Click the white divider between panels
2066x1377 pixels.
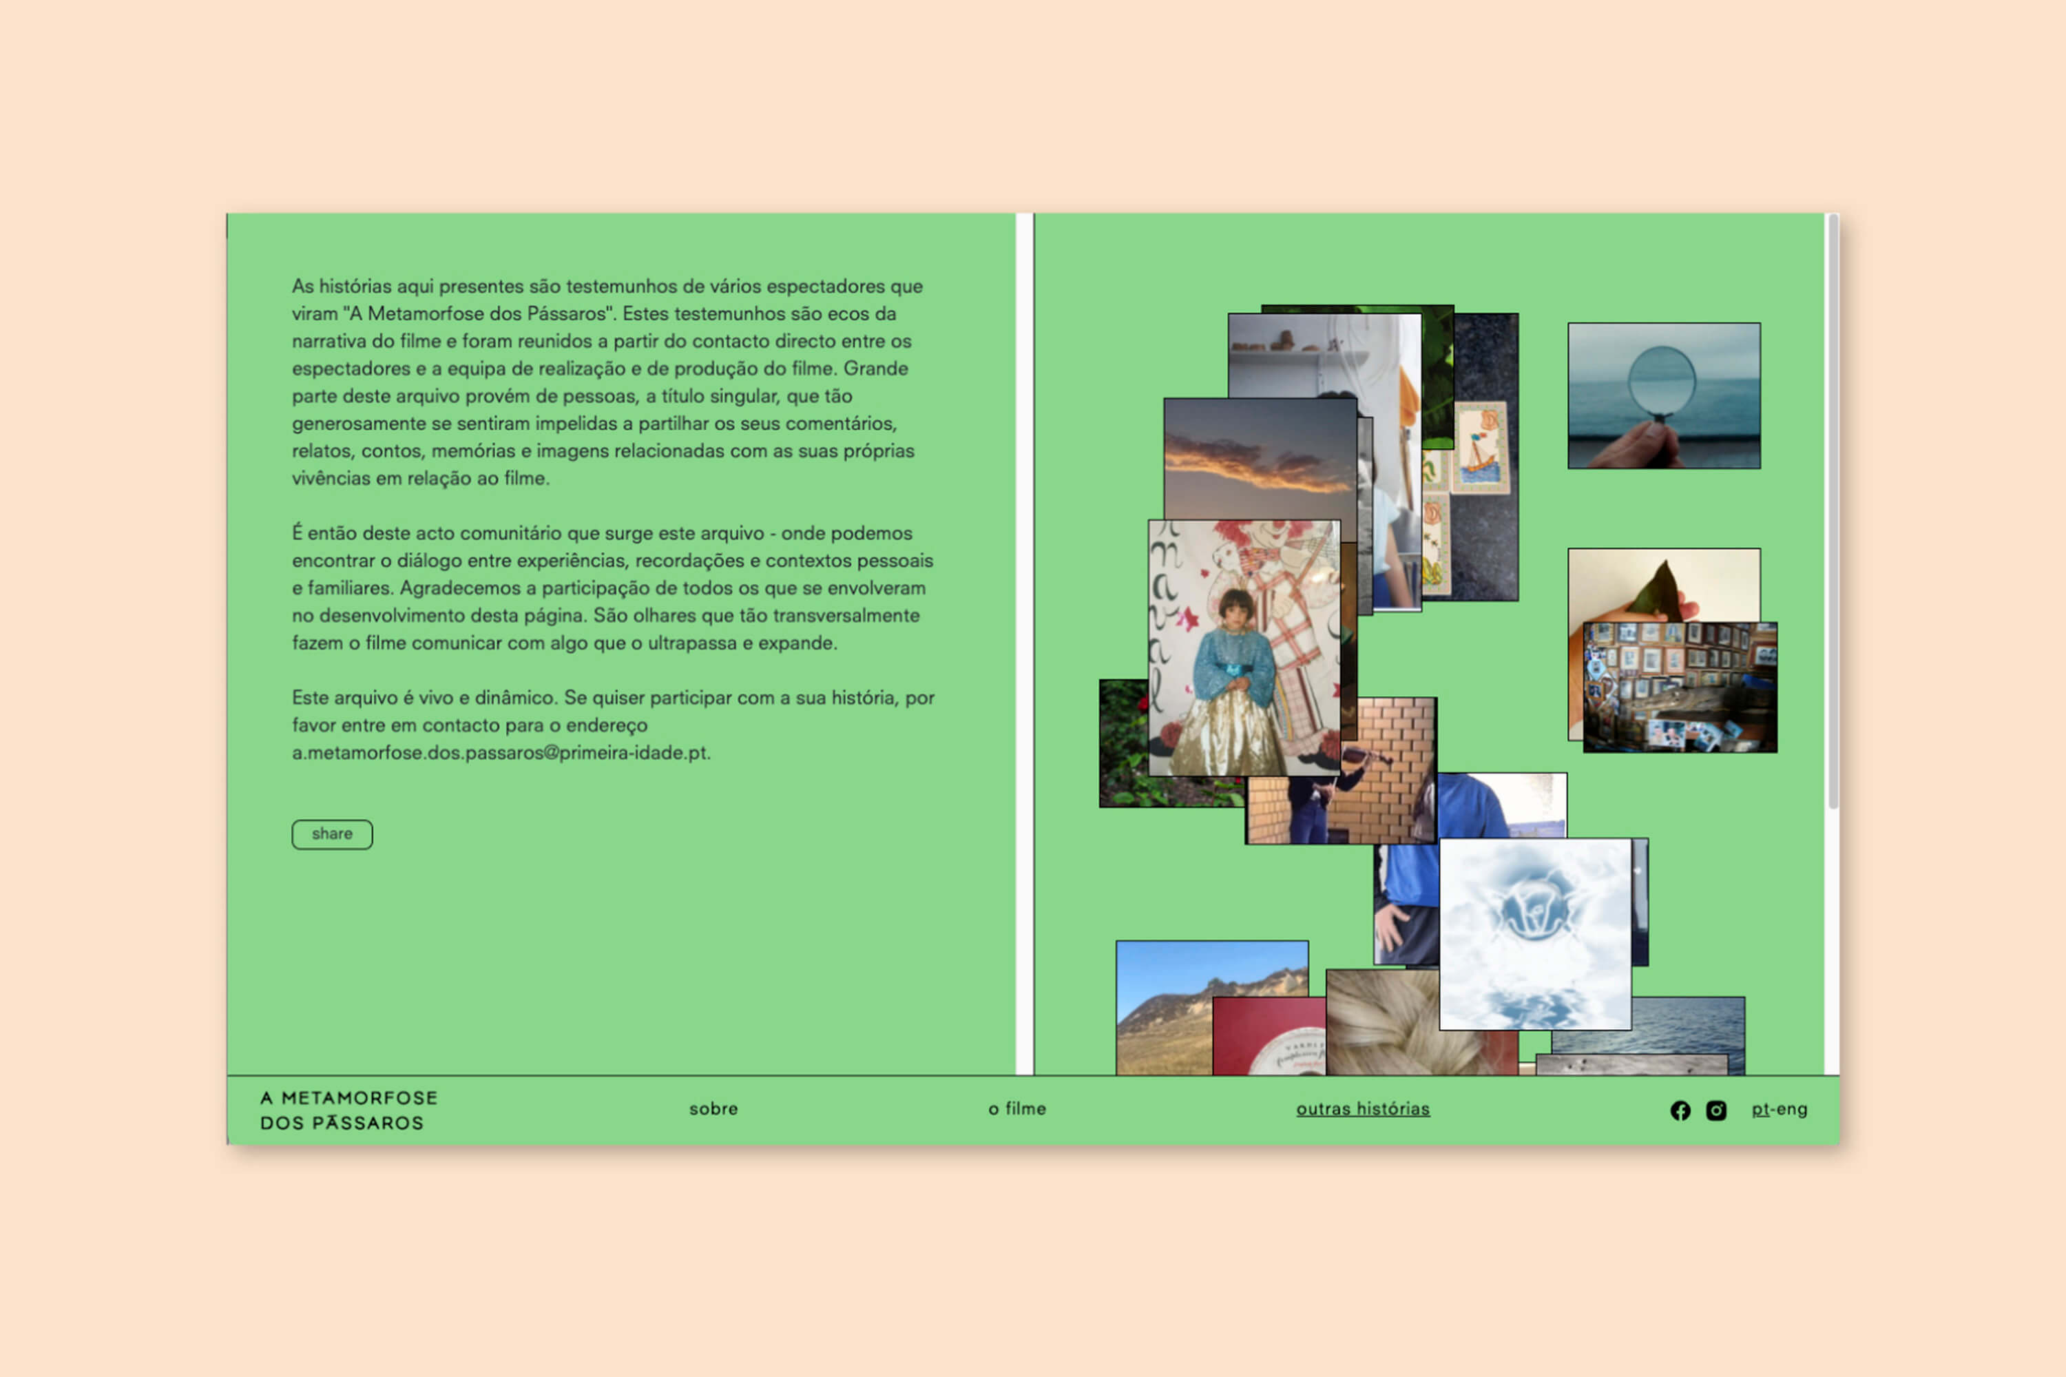(1024, 643)
